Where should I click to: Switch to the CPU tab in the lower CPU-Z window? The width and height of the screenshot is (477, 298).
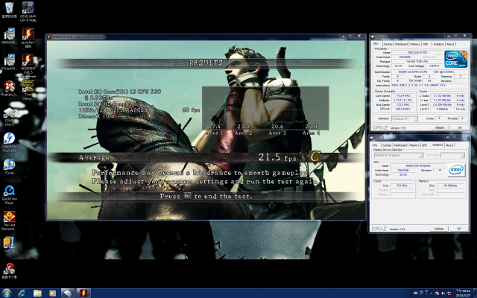pos(376,145)
